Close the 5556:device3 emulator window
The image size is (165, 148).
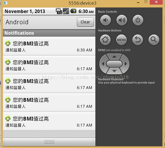(156, 2)
